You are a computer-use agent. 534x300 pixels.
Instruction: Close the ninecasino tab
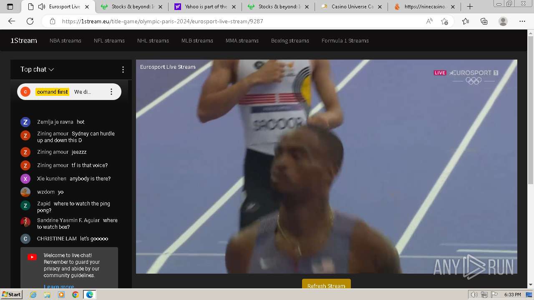pos(453,7)
